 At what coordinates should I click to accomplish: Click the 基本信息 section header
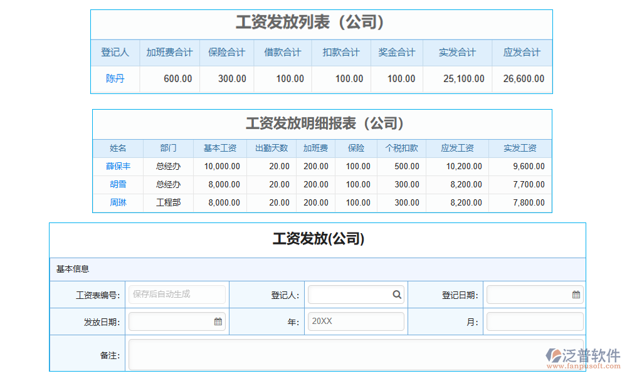pyautogui.click(x=73, y=269)
